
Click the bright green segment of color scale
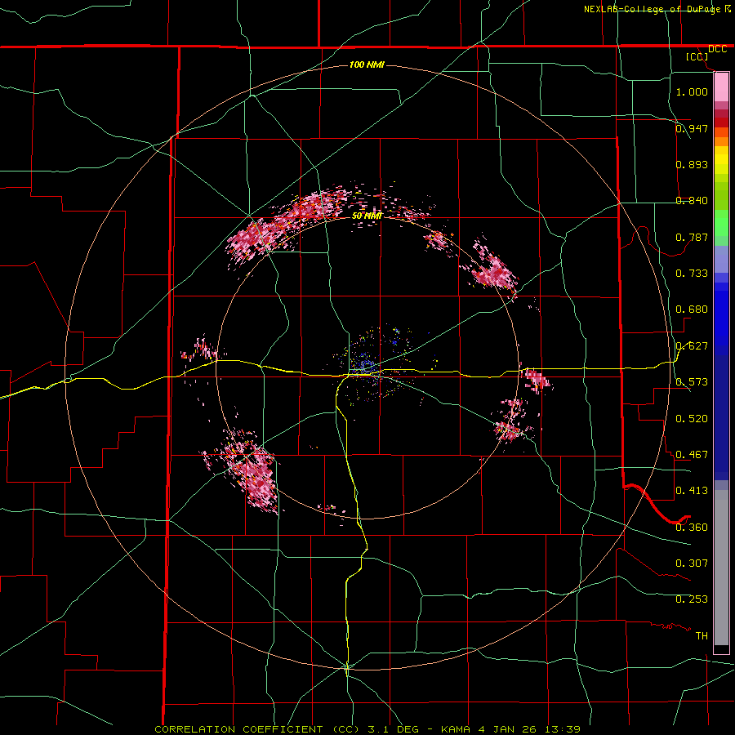click(x=721, y=223)
